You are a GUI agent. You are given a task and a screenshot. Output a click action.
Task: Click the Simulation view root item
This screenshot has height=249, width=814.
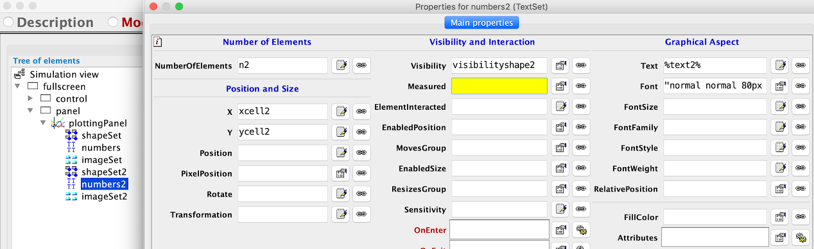(64, 75)
